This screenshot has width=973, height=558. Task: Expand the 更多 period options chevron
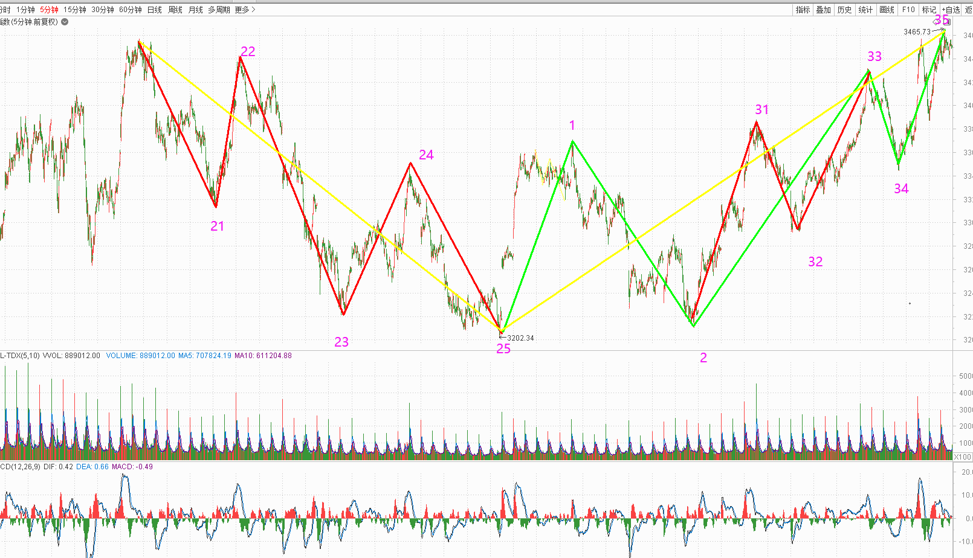coord(253,10)
